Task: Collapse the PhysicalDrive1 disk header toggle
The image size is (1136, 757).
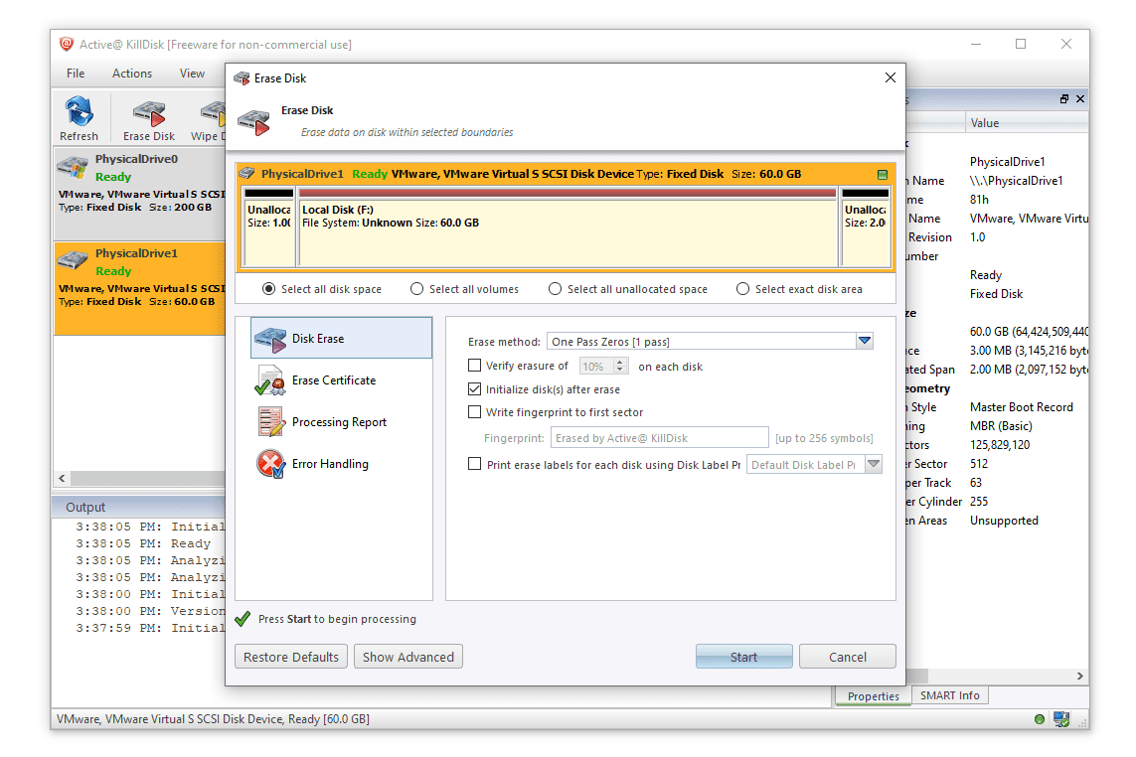Action: click(x=883, y=174)
